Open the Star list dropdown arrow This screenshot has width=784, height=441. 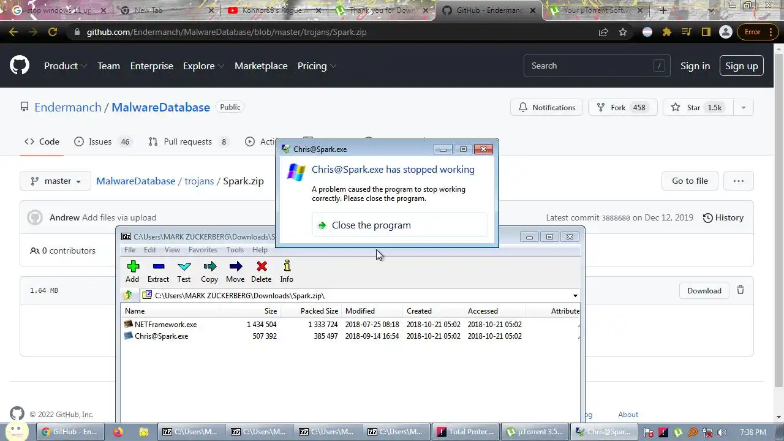point(743,107)
